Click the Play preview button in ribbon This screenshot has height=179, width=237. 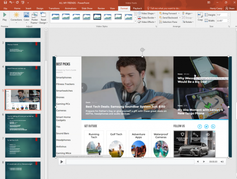tap(4, 17)
